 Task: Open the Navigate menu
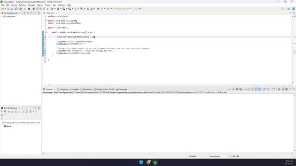(31, 5)
